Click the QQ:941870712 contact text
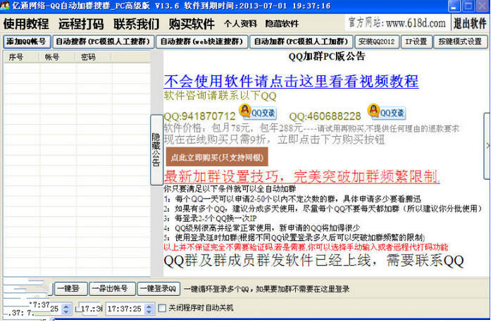Screen dimensions: 498x322 [200, 116]
